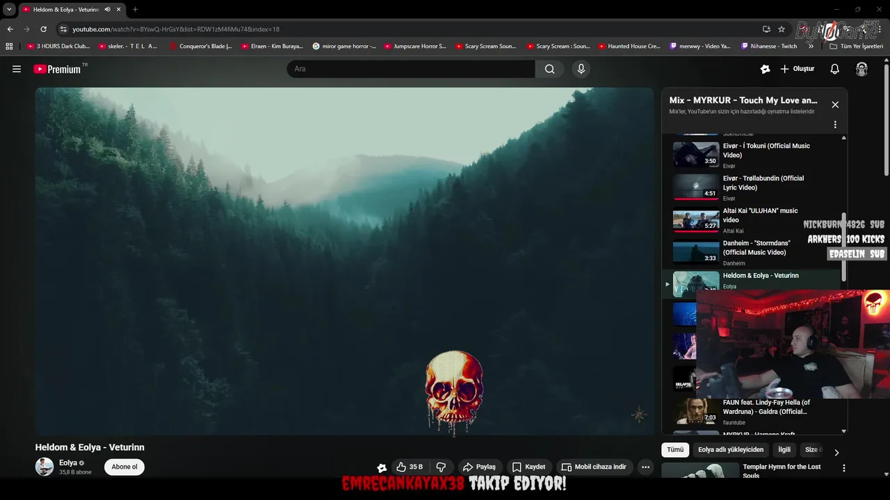Click the sparkle icon beside Oluştur

(x=766, y=69)
